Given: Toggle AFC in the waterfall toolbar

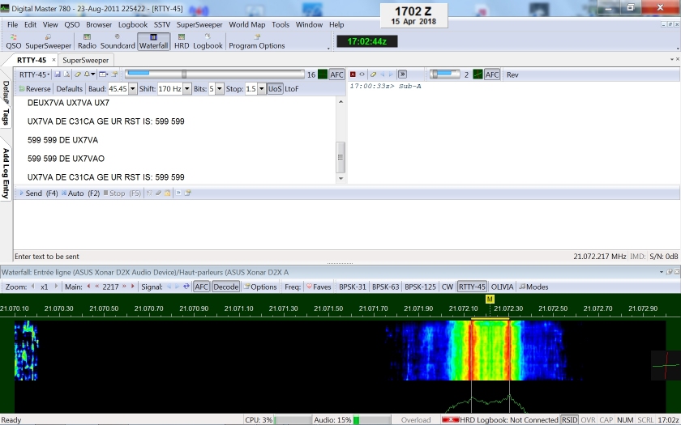Looking at the screenshot, I should 202,287.
